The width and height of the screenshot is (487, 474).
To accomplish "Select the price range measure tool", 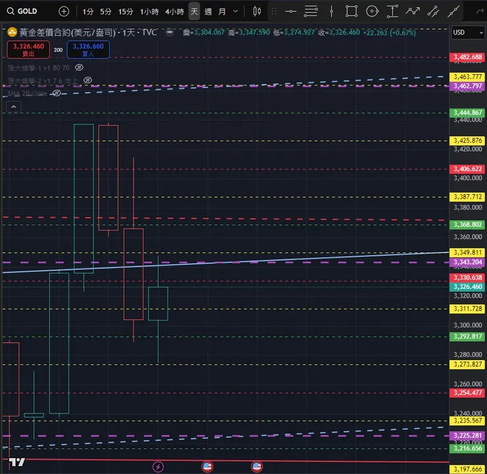I will (x=392, y=11).
